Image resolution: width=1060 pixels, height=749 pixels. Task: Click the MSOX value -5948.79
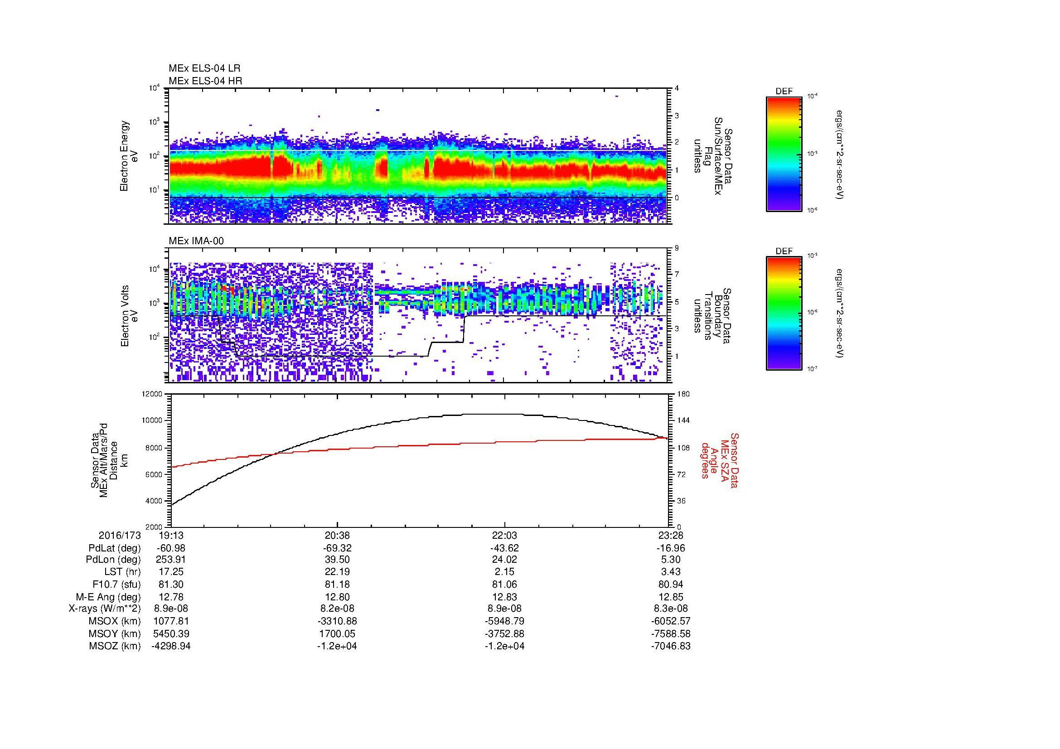[x=504, y=622]
